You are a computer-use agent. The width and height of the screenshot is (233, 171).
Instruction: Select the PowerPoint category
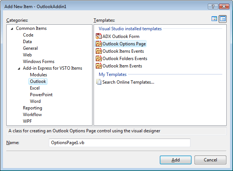tap(41, 95)
